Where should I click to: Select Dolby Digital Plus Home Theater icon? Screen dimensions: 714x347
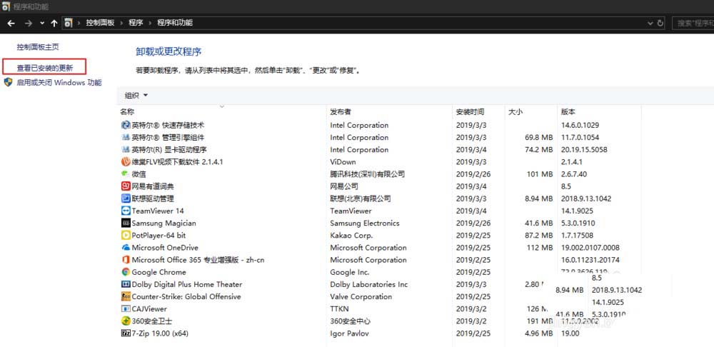pyautogui.click(x=126, y=284)
